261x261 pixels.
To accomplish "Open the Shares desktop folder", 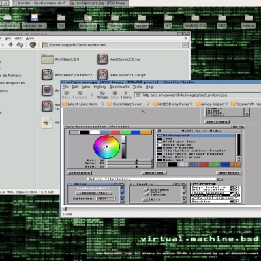I will tap(115, 18).
